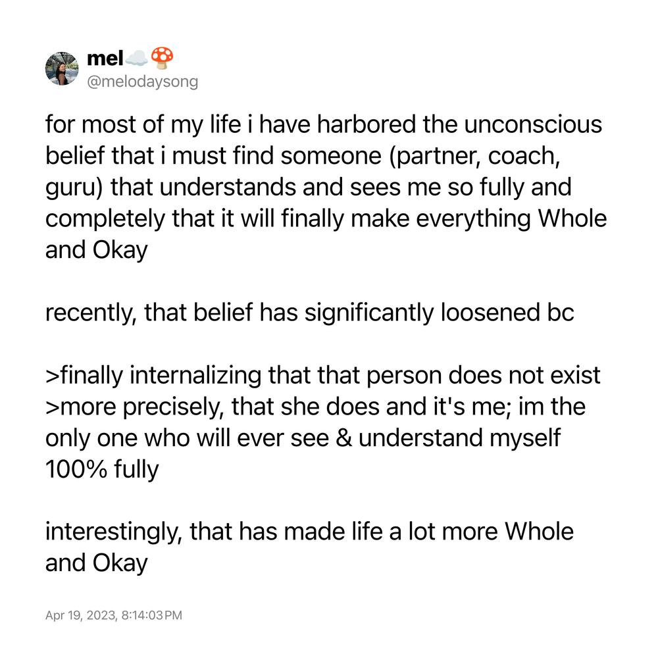658x658 pixels.
Task: Click "(partner, coach," in second line
Action: [x=474, y=156]
